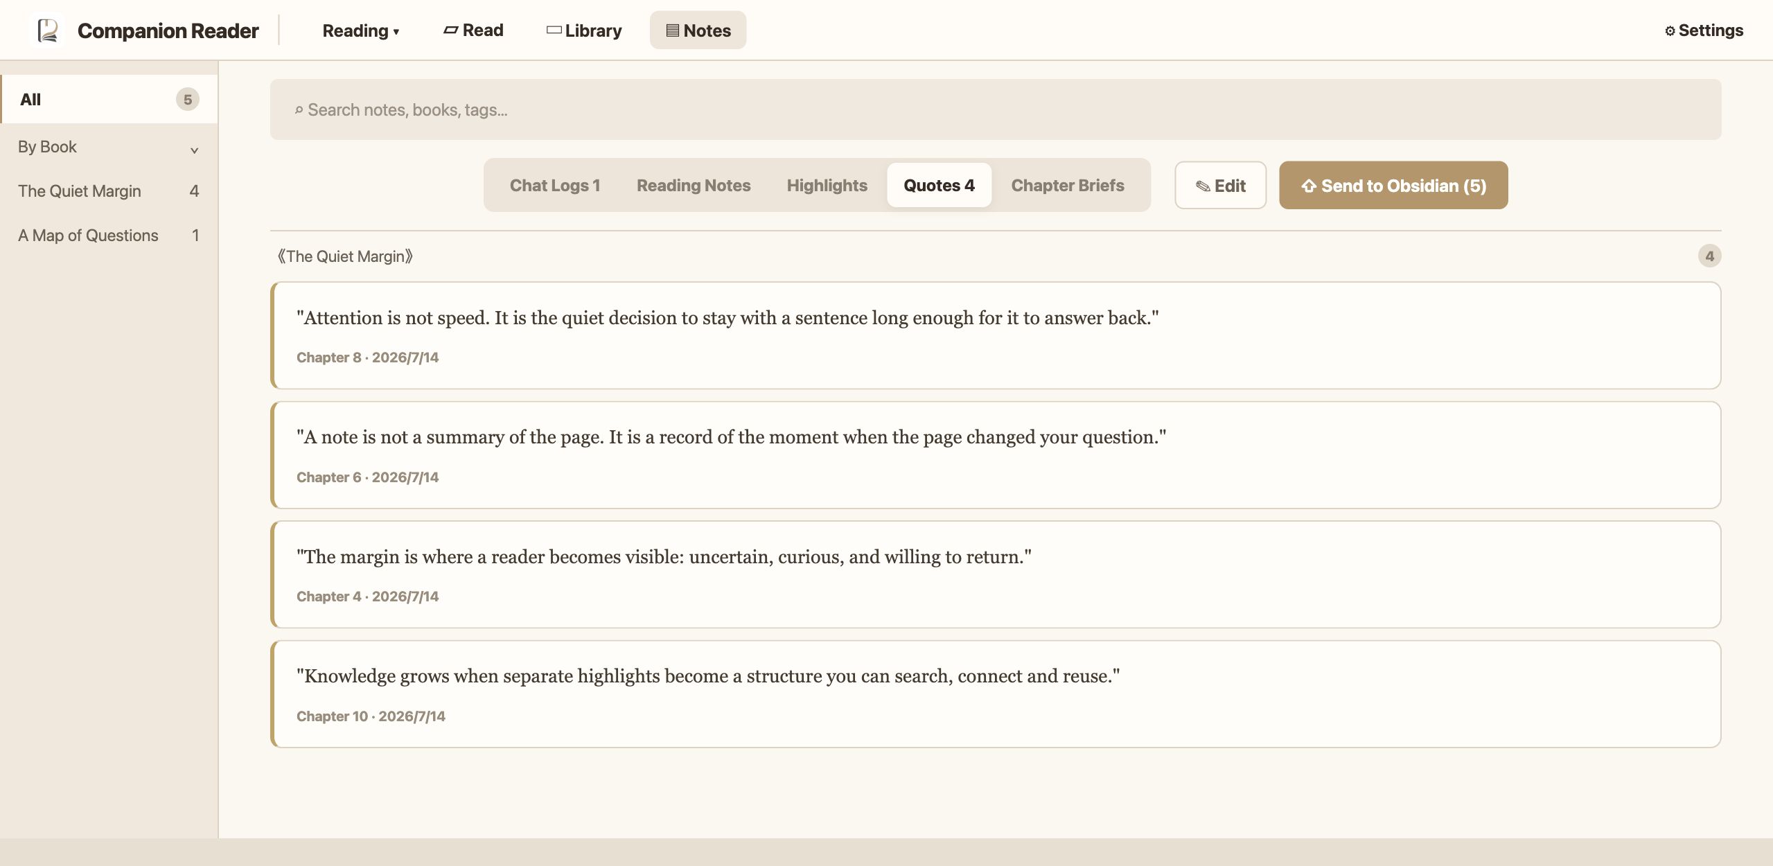Viewport: 1773px width, 866px height.
Task: Click the pencil icon on Edit
Action: pyautogui.click(x=1203, y=186)
